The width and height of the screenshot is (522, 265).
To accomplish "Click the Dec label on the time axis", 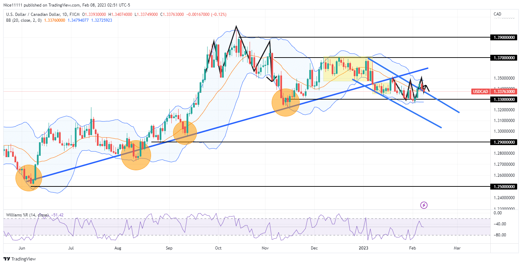I will tap(314, 248).
